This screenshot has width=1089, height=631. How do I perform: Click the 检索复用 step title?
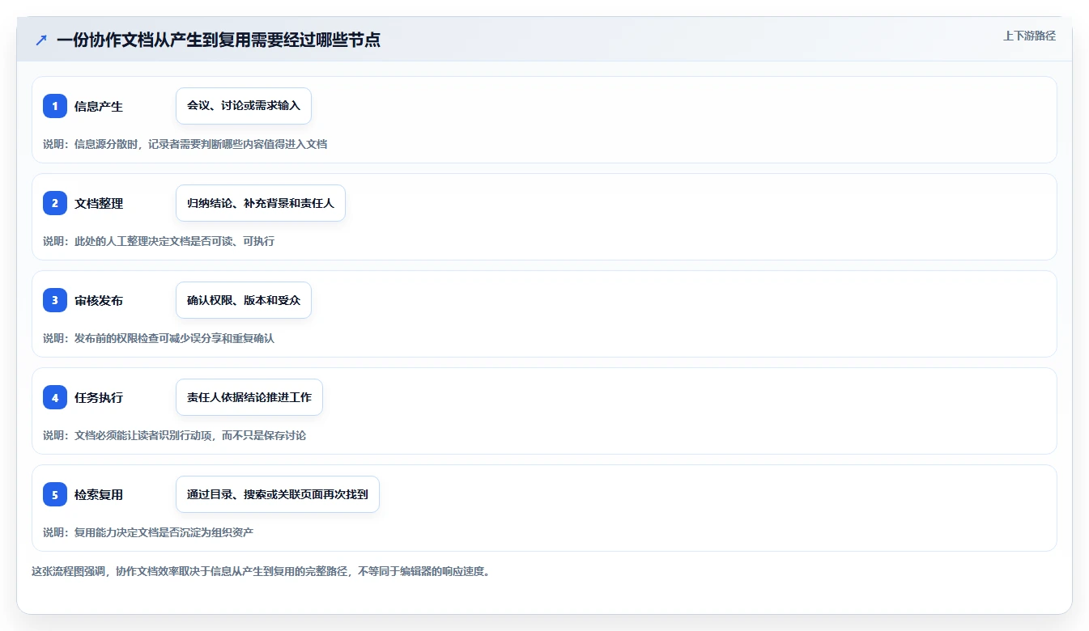tap(99, 494)
